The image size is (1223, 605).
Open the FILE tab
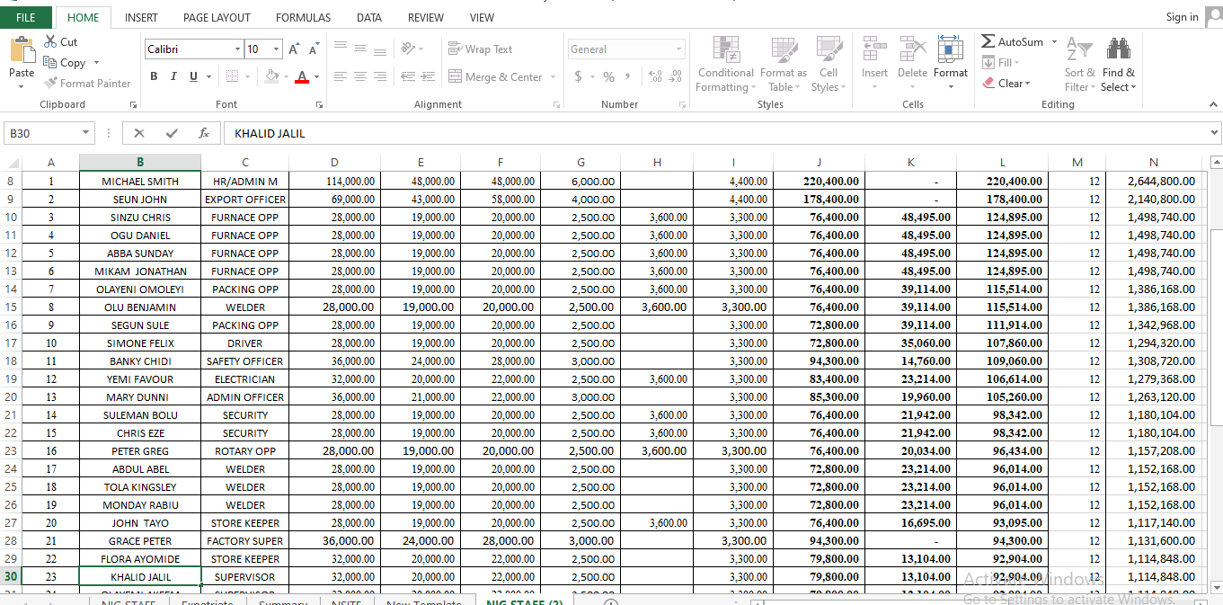pyautogui.click(x=26, y=17)
